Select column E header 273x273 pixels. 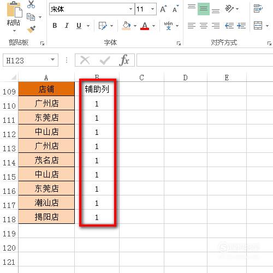click(x=227, y=78)
